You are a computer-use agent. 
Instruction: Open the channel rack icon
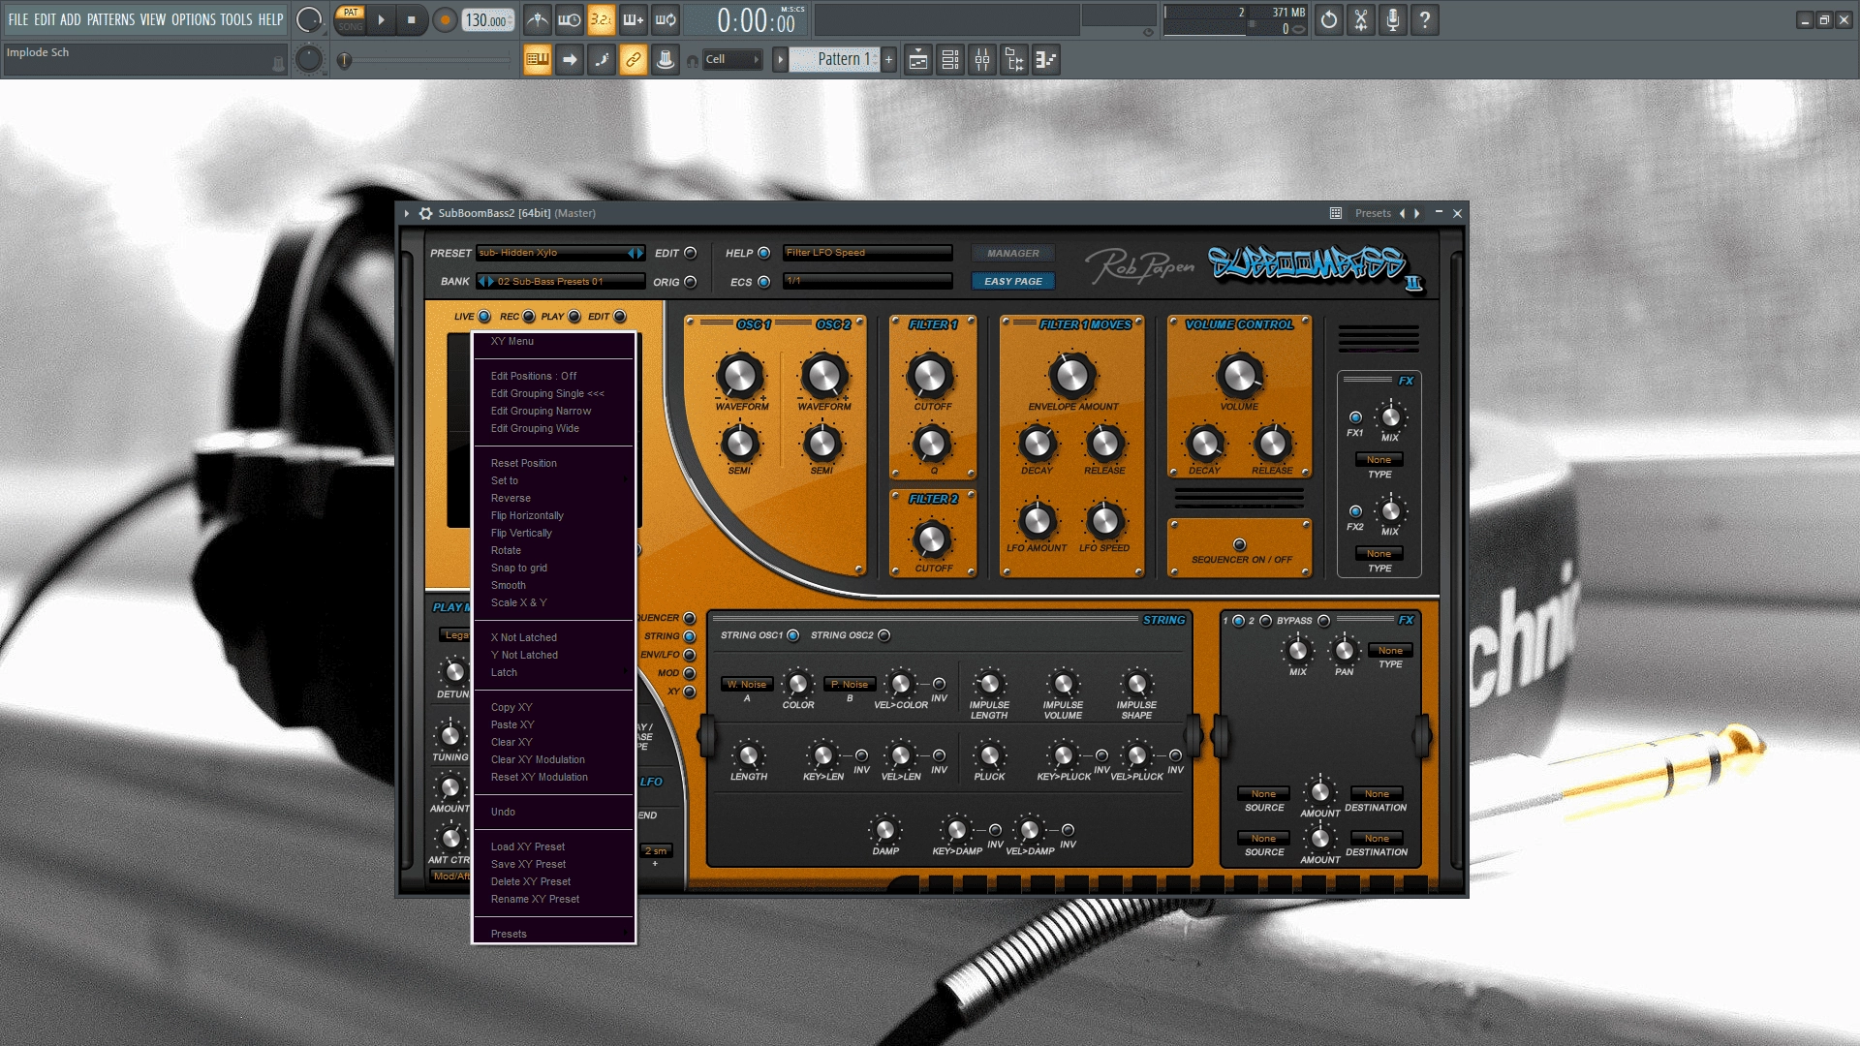coord(950,60)
